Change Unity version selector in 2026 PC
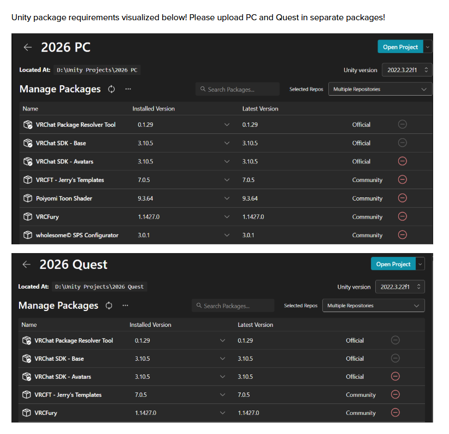The image size is (449, 434). [407, 70]
